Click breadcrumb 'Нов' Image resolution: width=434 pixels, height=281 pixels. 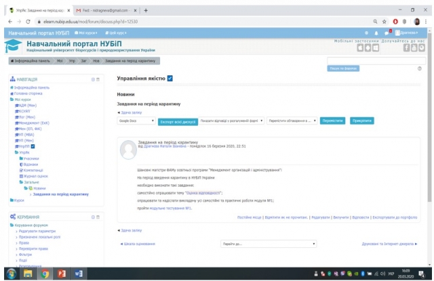[x=96, y=61]
